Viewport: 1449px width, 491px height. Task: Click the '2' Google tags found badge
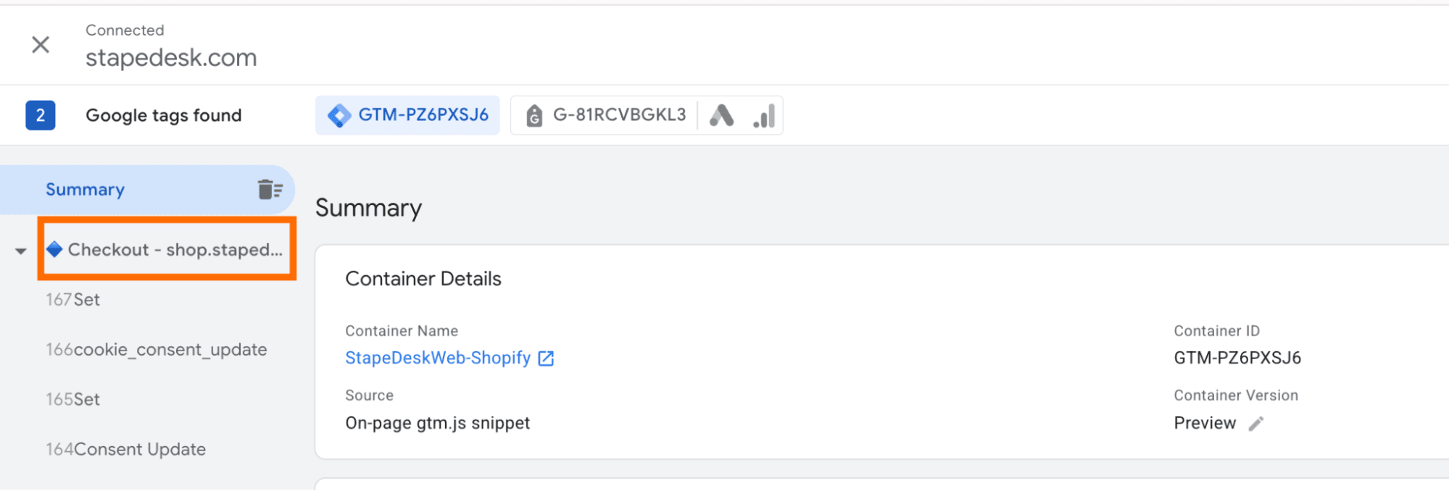(41, 114)
